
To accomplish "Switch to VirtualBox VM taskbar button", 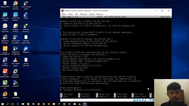I will click(x=85, y=104).
